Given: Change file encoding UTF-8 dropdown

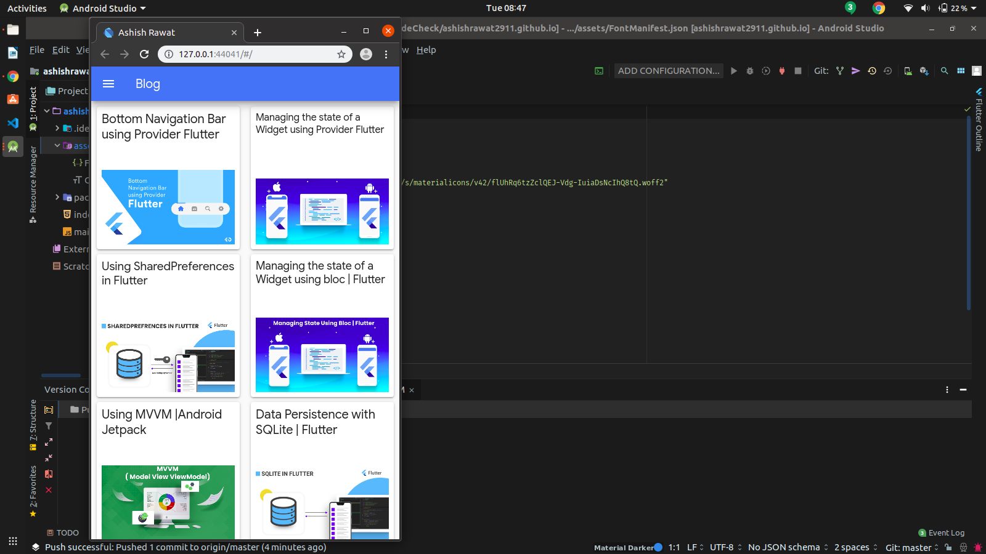Looking at the screenshot, I should click(726, 547).
